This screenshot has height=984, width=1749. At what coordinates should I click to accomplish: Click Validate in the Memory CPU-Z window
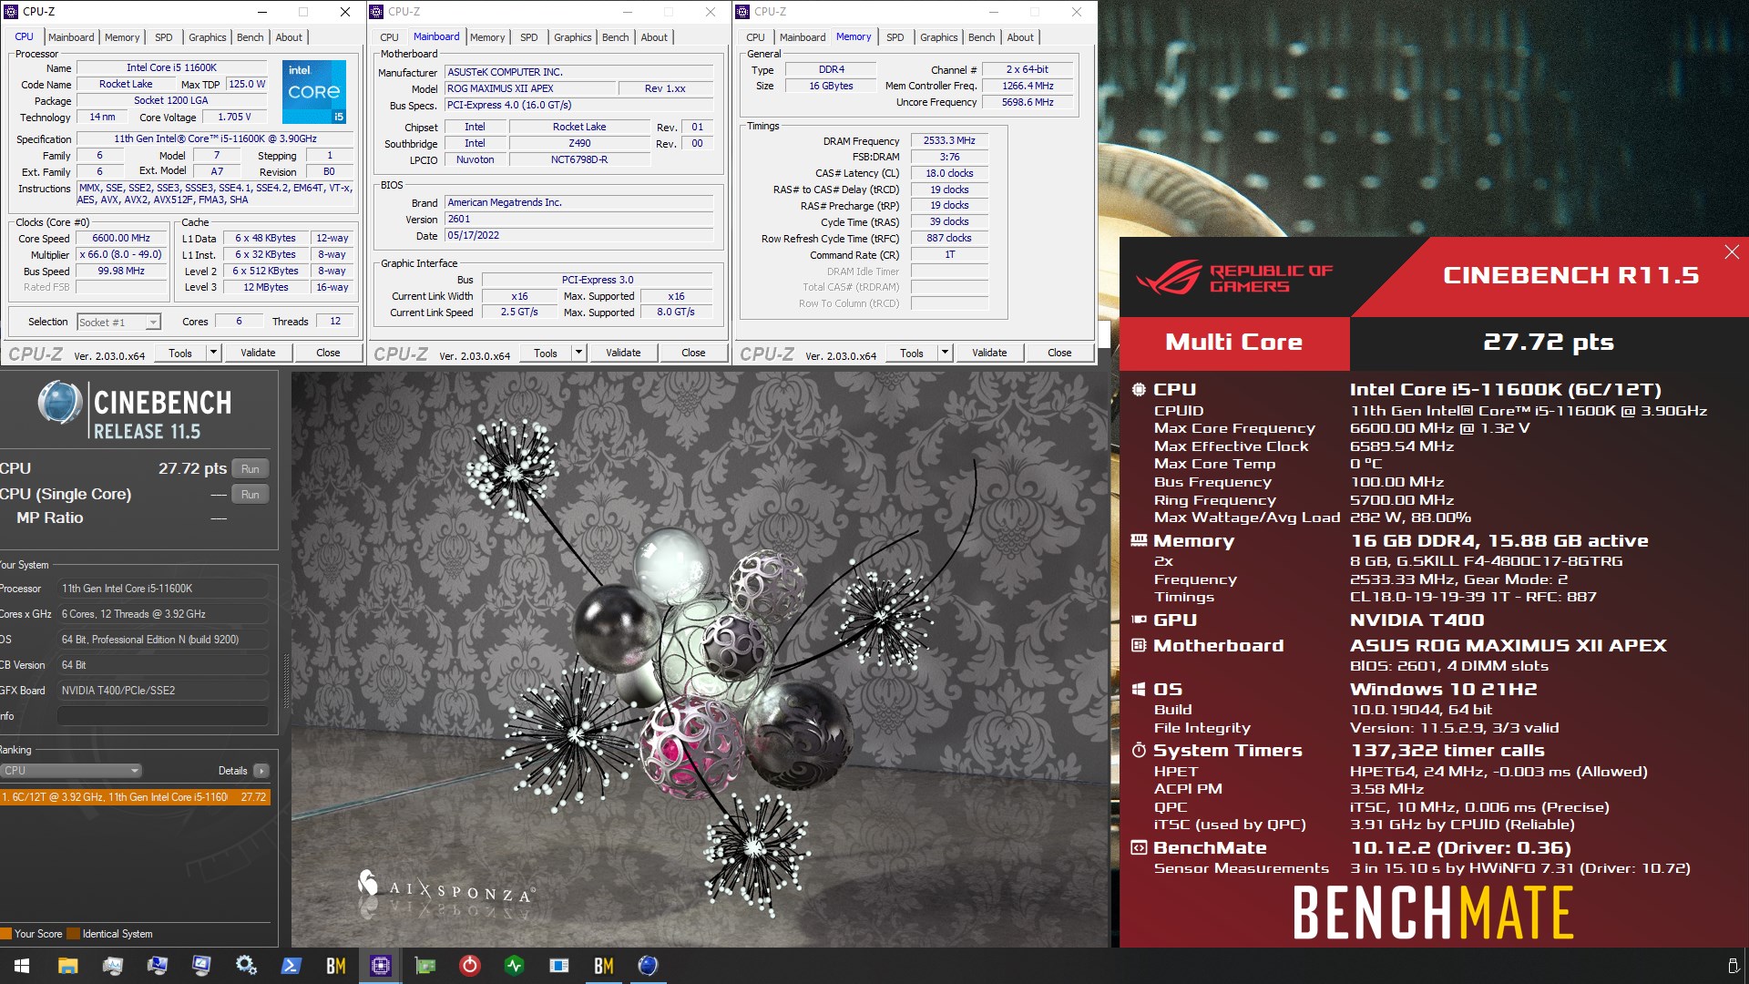coord(989,353)
